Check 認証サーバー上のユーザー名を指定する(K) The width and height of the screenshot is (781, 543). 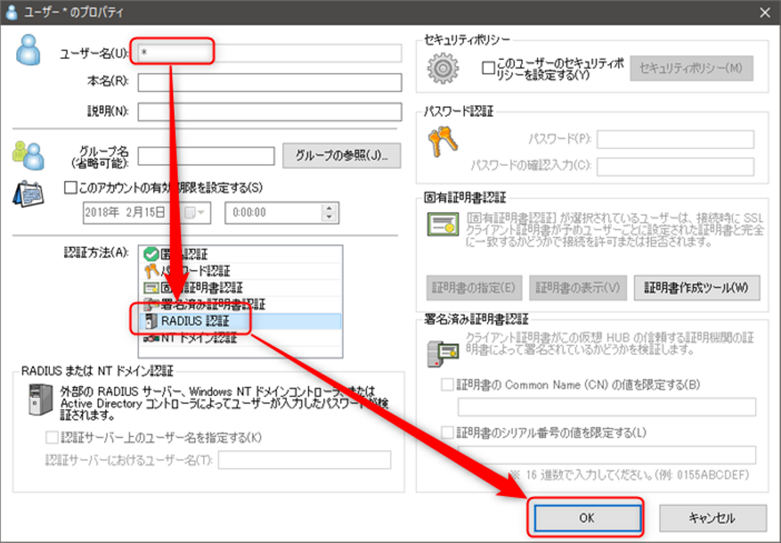coord(52,437)
